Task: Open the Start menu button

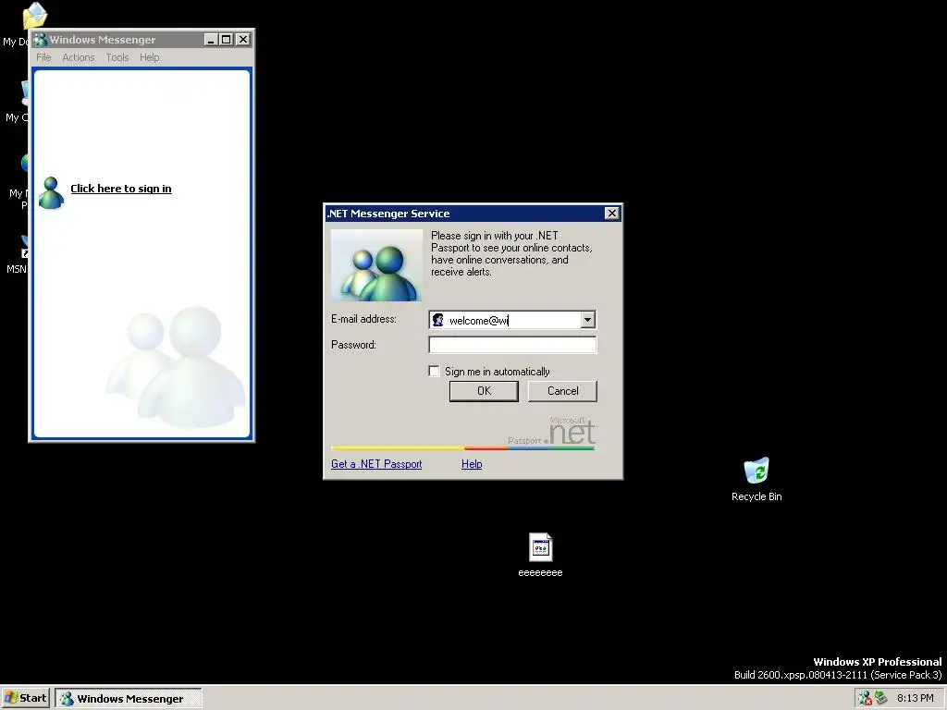Action: 25,698
